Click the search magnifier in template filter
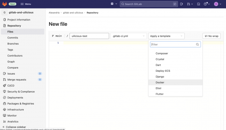The width and height of the screenshot is (226, 130). coord(197,45)
